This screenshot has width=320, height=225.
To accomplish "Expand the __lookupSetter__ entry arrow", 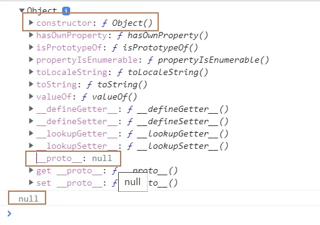I will pos(31,146).
